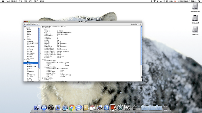Launch the App Store from the Dock
Screen dimensions: 202x113
coord(44,108)
